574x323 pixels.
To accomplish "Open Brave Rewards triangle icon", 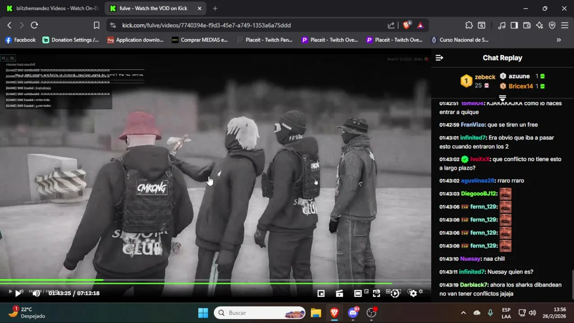I will [x=420, y=26].
